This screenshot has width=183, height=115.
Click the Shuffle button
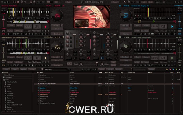101,69
